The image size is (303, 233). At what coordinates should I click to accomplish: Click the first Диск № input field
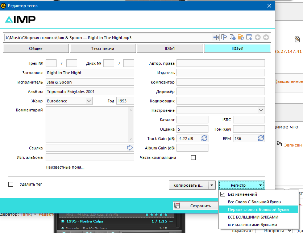pos(109,63)
